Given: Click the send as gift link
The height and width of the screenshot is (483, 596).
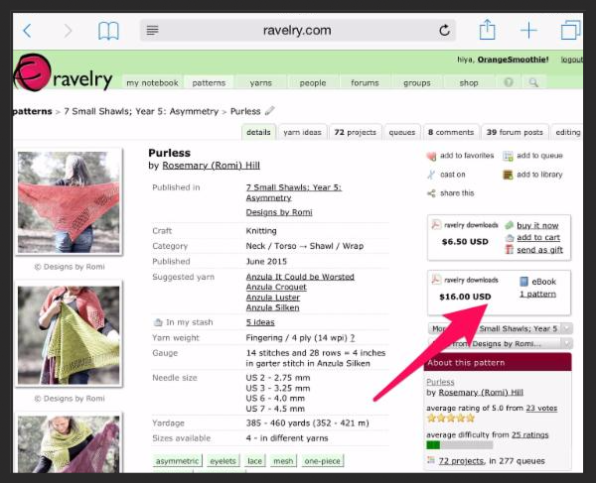Looking at the screenshot, I should (x=539, y=250).
